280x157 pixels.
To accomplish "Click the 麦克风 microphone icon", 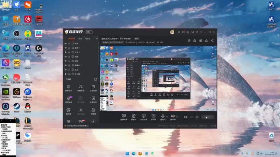I will click(163, 116).
